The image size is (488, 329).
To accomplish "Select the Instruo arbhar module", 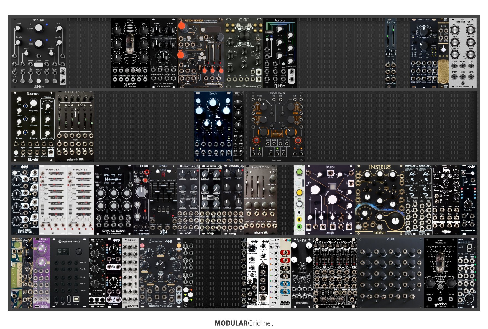I will click(380, 200).
